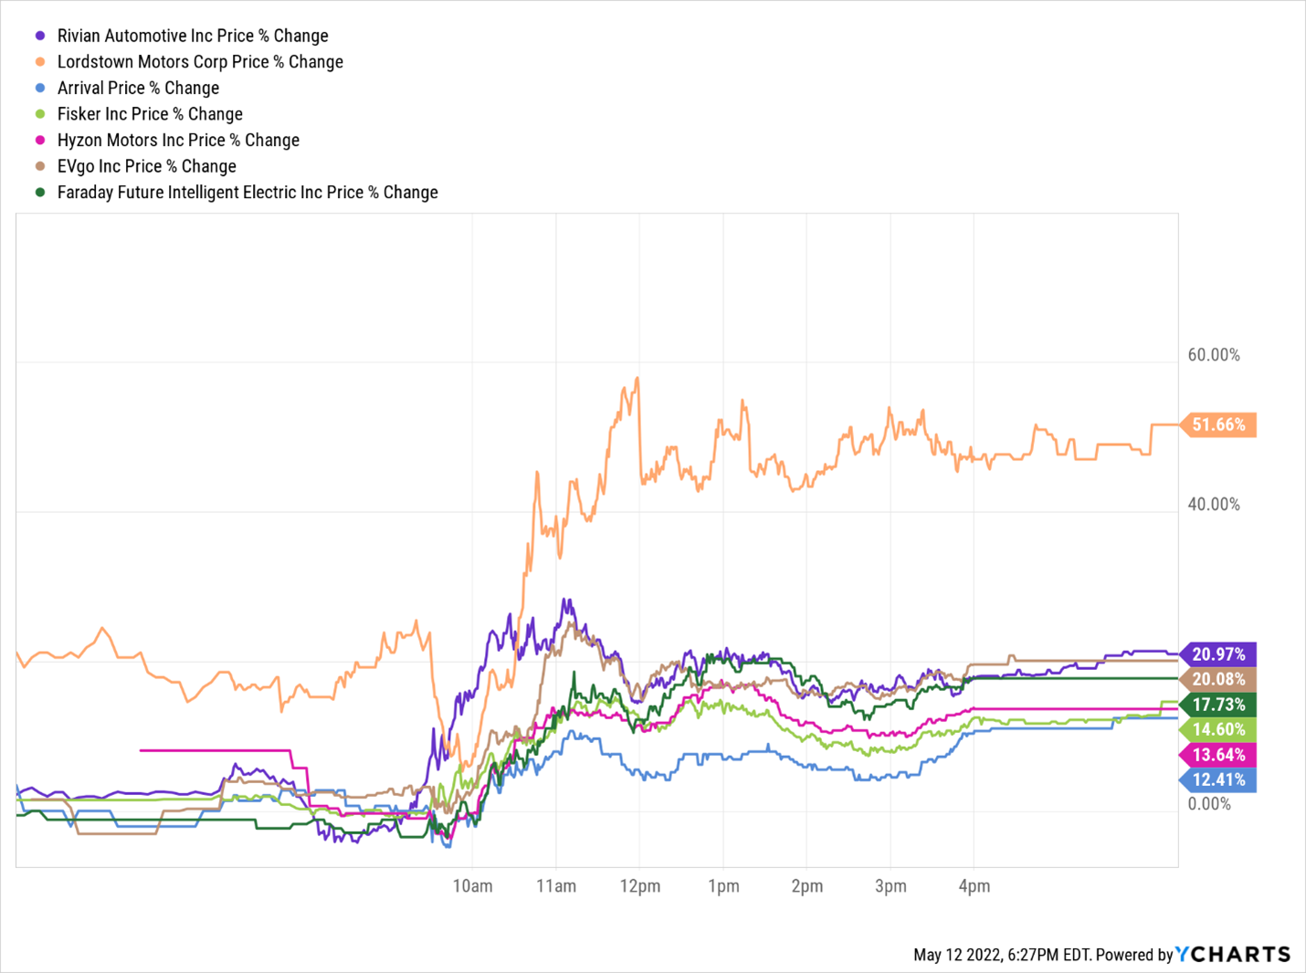The height and width of the screenshot is (973, 1306).
Task: Click the YCharts logo
Action: point(1233,955)
